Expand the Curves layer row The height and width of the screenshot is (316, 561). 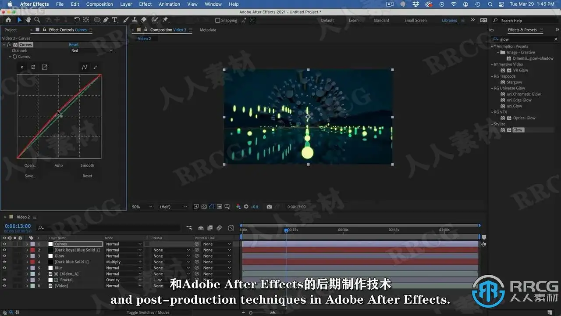click(27, 244)
